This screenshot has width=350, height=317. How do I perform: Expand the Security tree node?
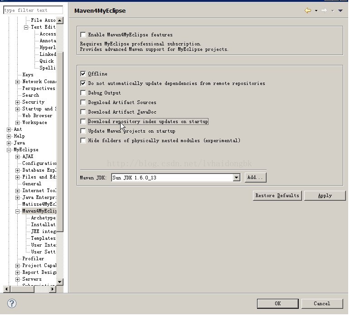[17, 102]
